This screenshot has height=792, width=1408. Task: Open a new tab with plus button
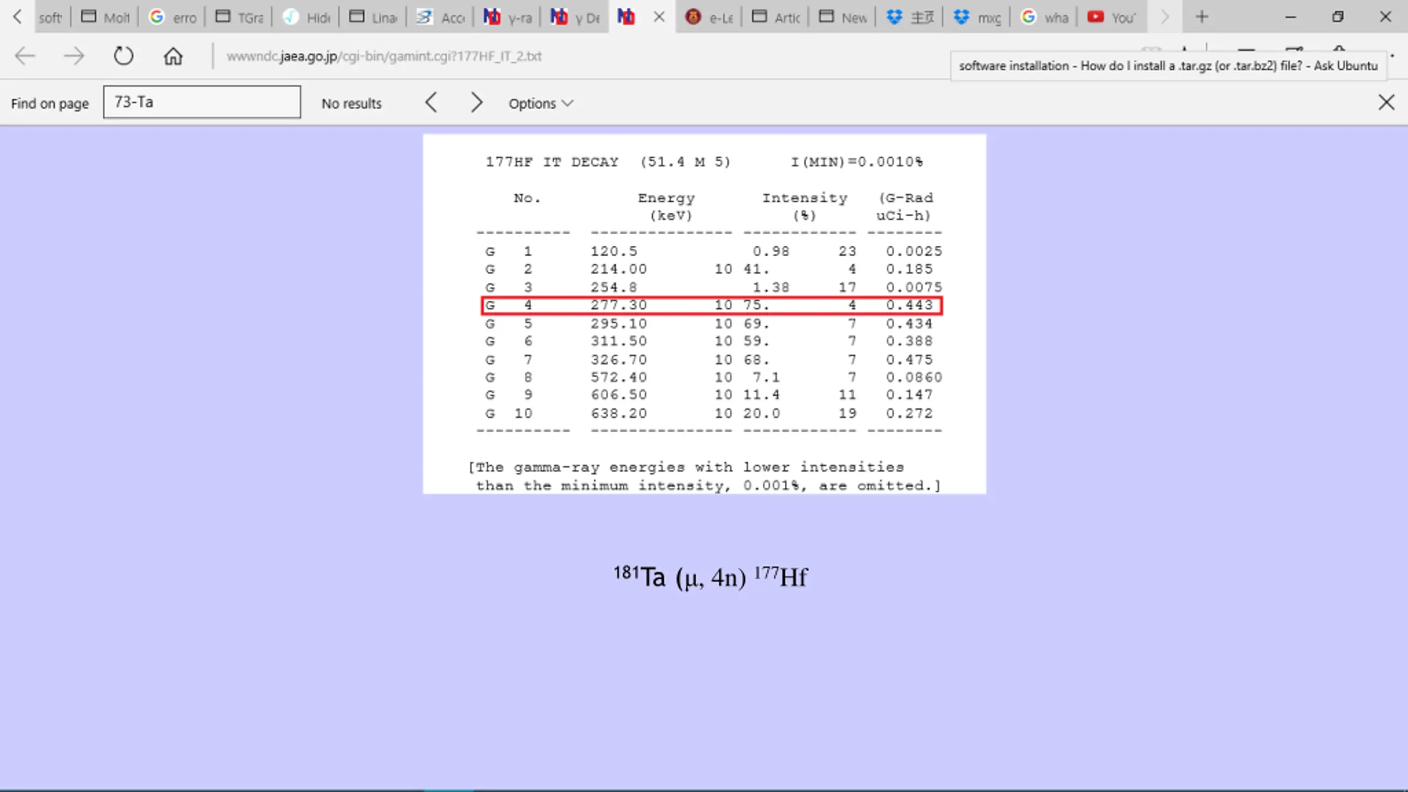(1202, 17)
